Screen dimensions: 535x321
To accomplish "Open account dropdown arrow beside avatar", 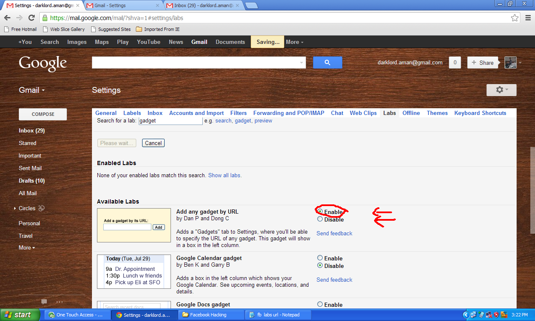I will tap(520, 63).
